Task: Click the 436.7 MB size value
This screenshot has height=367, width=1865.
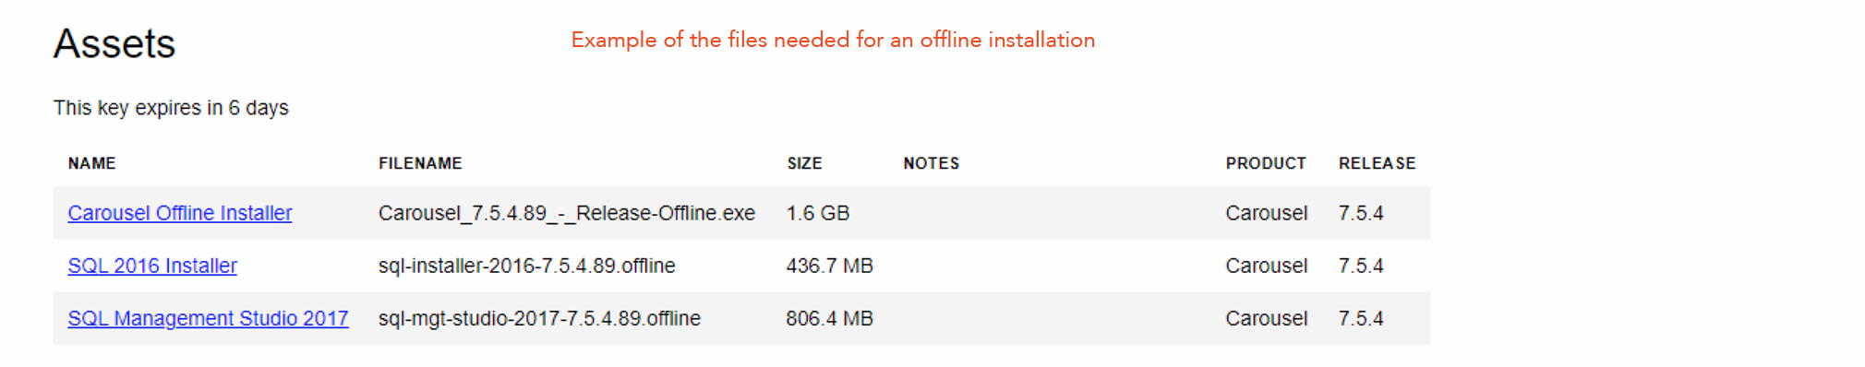Action: (x=829, y=266)
